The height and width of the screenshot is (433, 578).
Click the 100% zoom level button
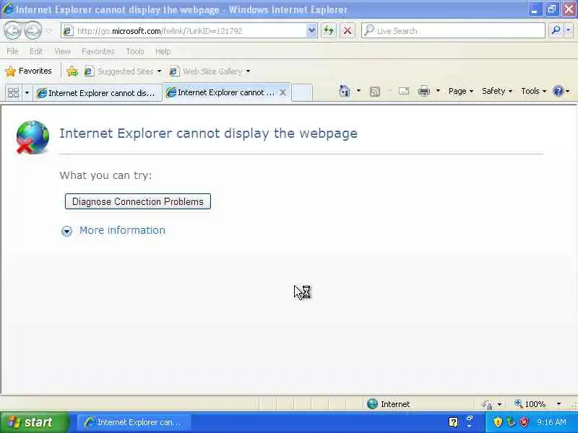pos(530,404)
